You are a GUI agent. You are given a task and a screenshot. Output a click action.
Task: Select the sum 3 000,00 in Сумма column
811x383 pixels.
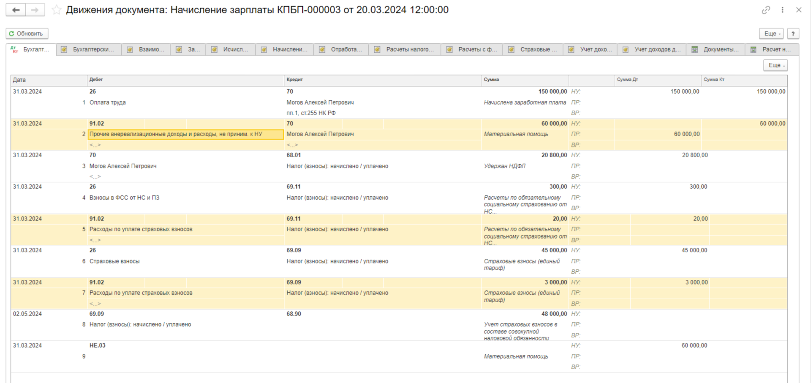click(556, 283)
